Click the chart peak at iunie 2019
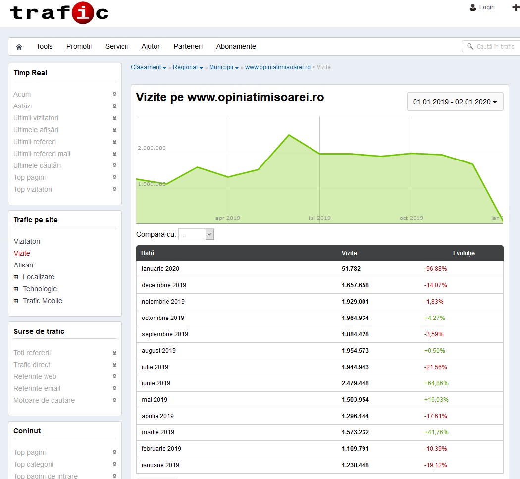Screen dimensions: 520x479 click(289, 135)
